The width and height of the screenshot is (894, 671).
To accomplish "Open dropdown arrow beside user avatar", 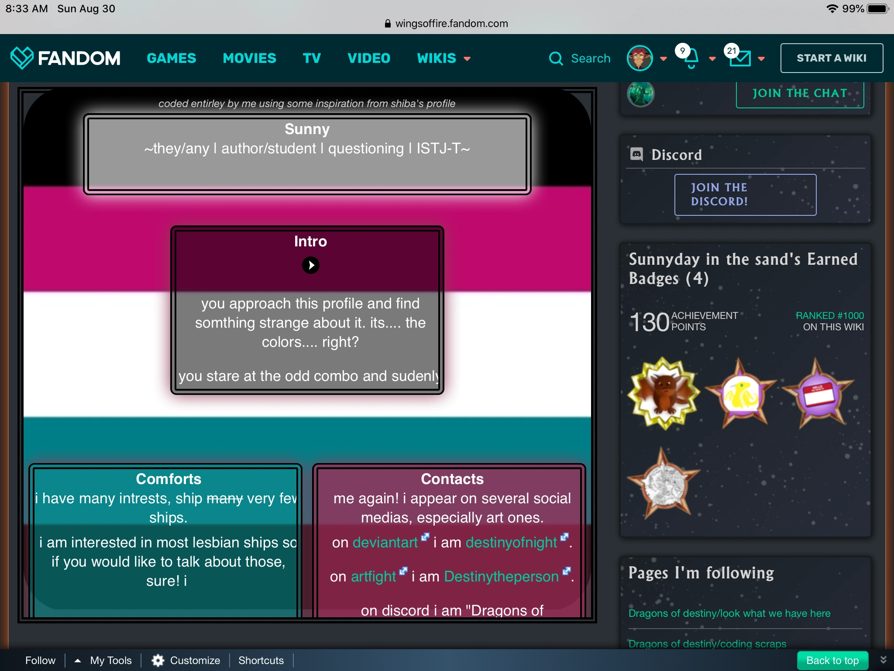I will tap(664, 59).
